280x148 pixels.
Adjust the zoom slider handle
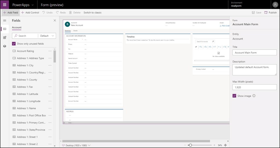click(190, 145)
